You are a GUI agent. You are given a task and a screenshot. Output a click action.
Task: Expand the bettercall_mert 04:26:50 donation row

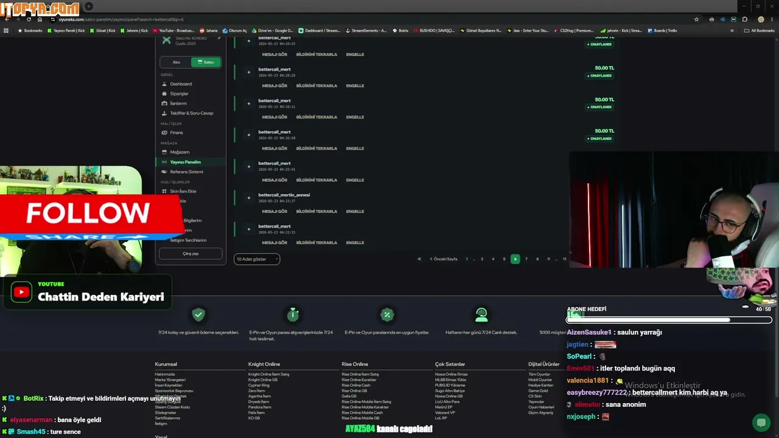coord(248,135)
